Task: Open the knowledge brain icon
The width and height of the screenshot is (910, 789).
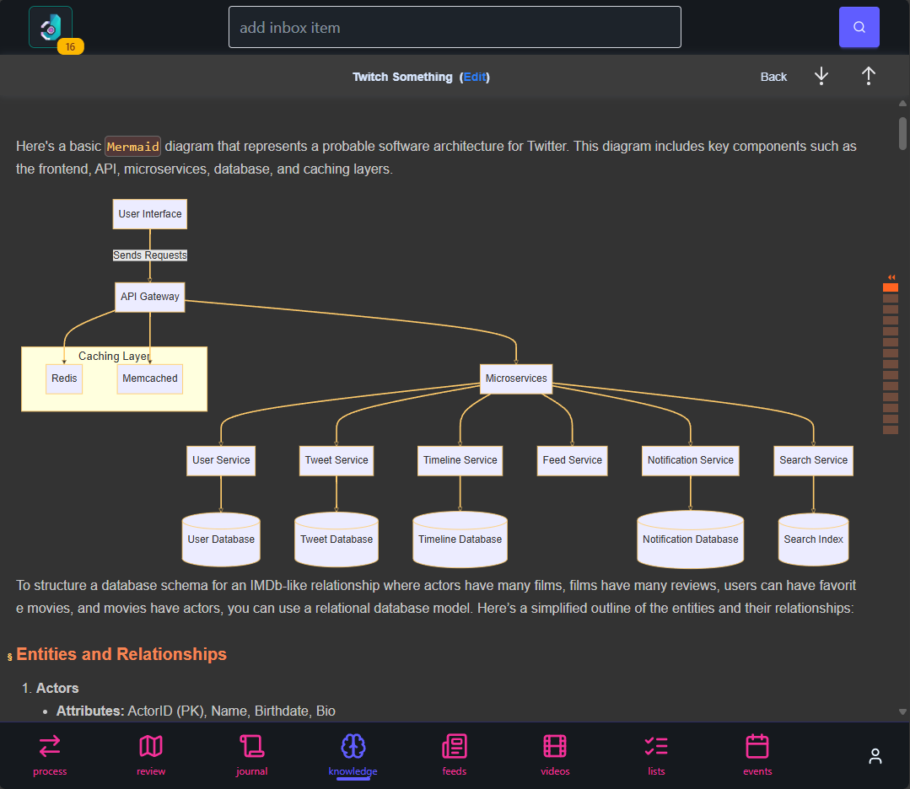Action: [x=353, y=746]
